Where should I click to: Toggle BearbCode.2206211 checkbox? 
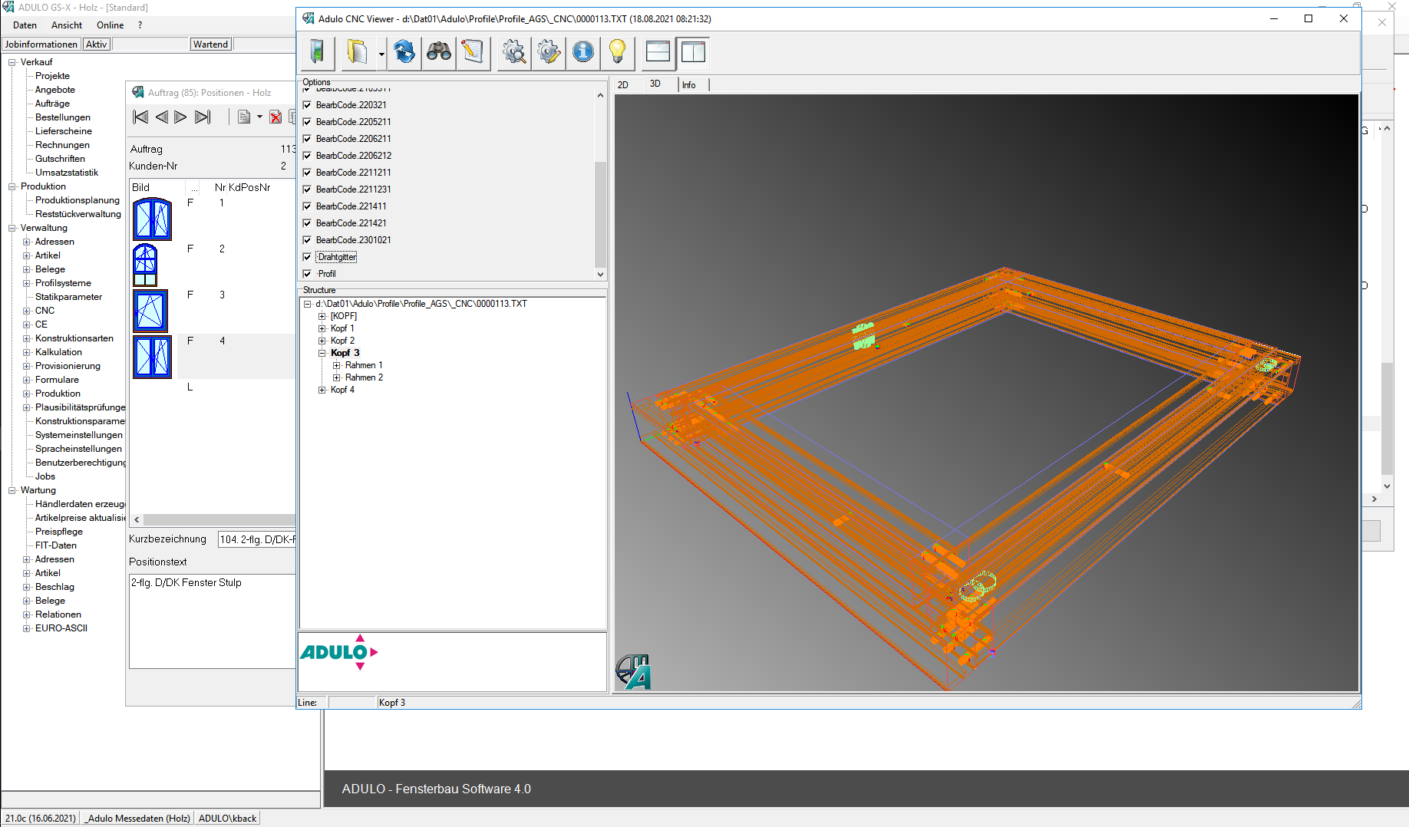pyautogui.click(x=307, y=139)
